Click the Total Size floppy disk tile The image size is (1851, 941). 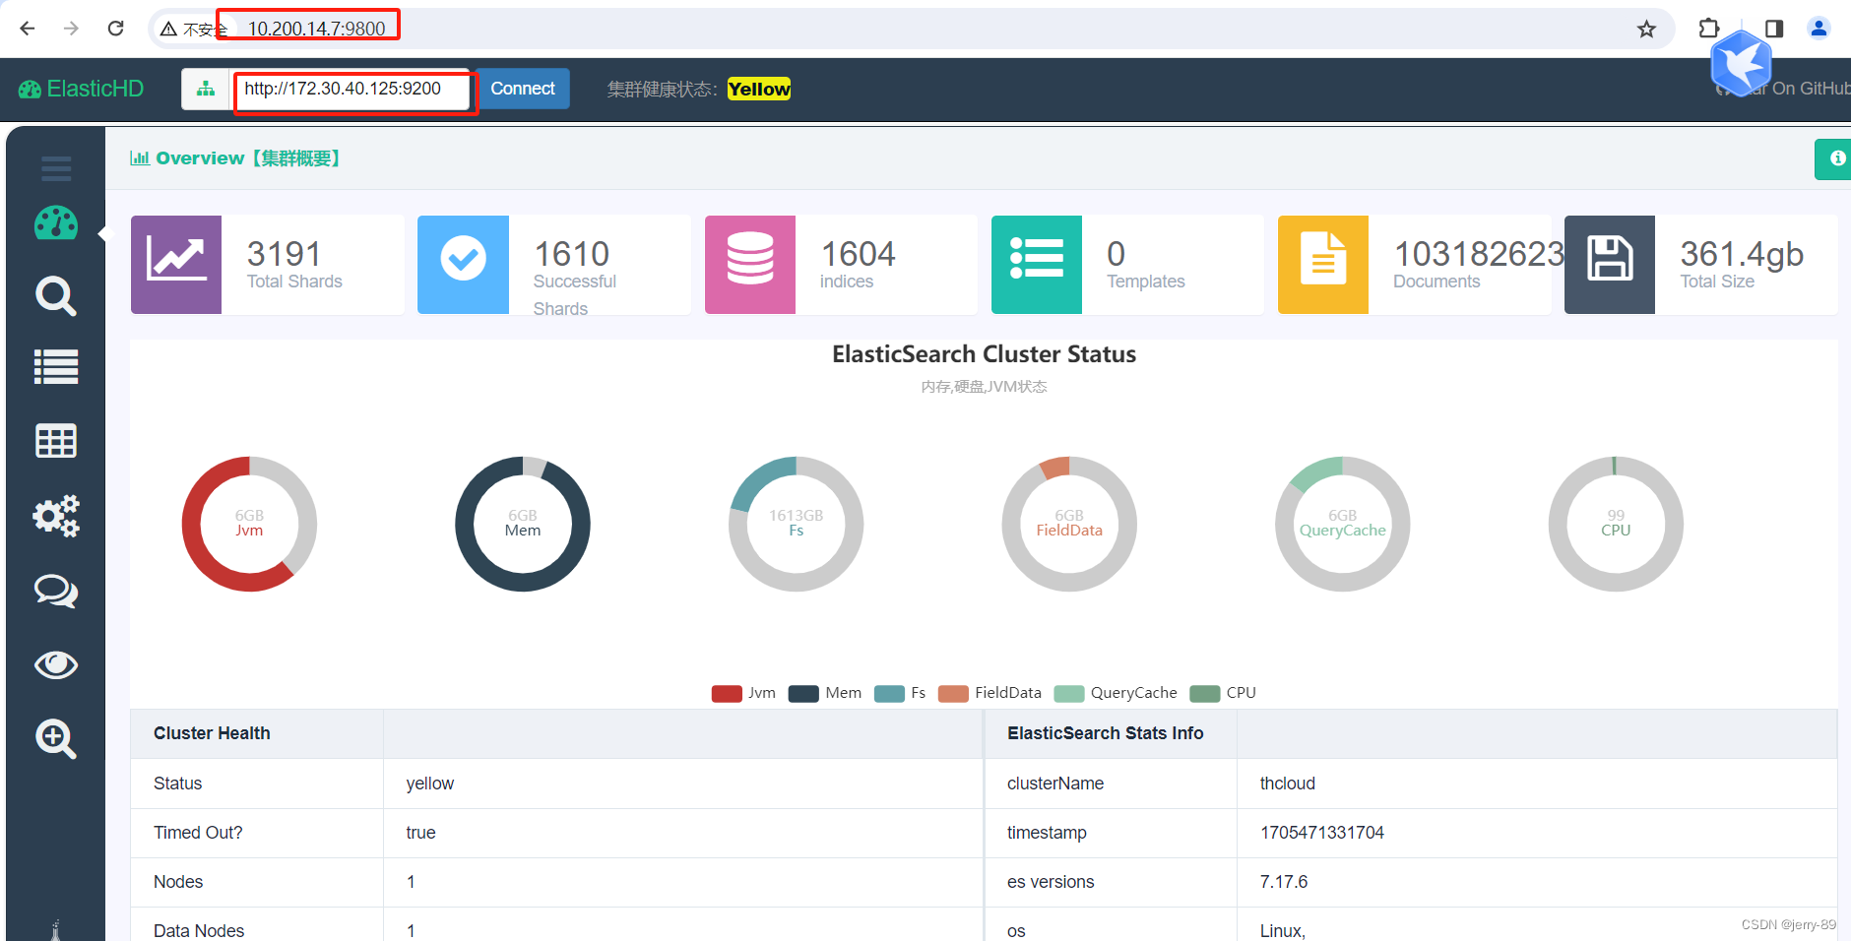click(x=1610, y=265)
